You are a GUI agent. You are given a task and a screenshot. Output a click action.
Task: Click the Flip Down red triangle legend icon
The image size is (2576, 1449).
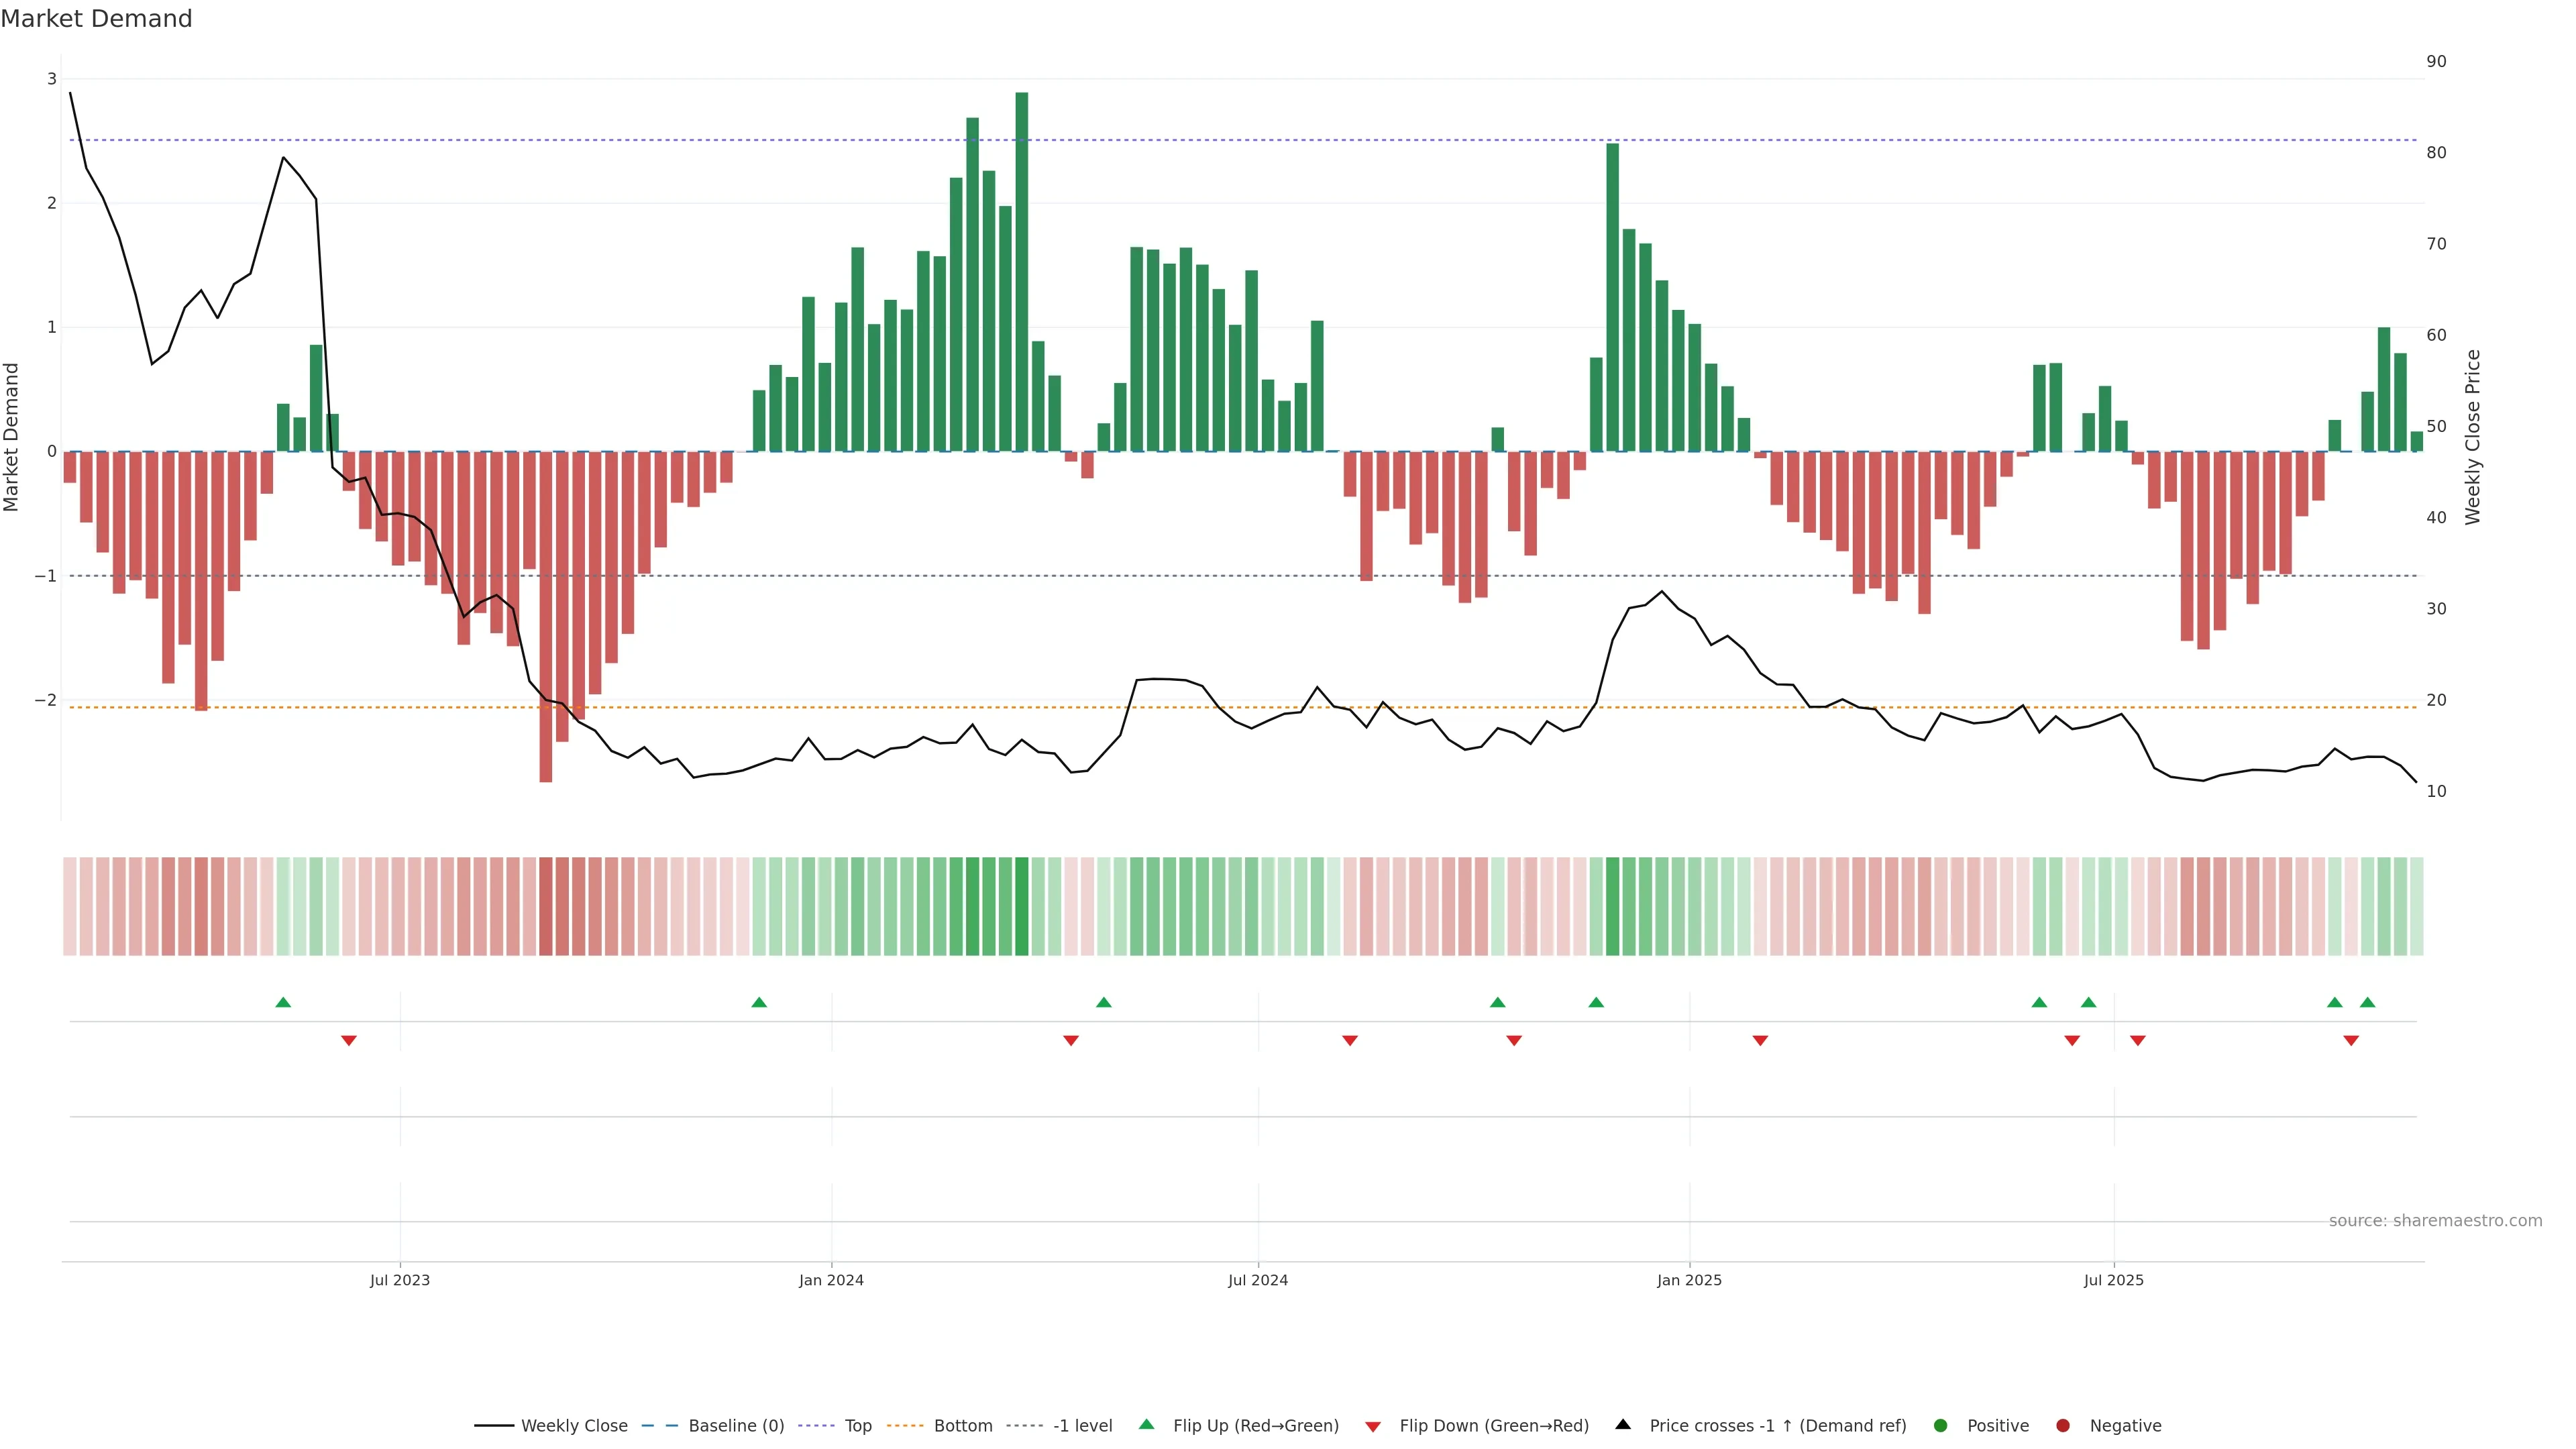pyautogui.click(x=1373, y=1427)
